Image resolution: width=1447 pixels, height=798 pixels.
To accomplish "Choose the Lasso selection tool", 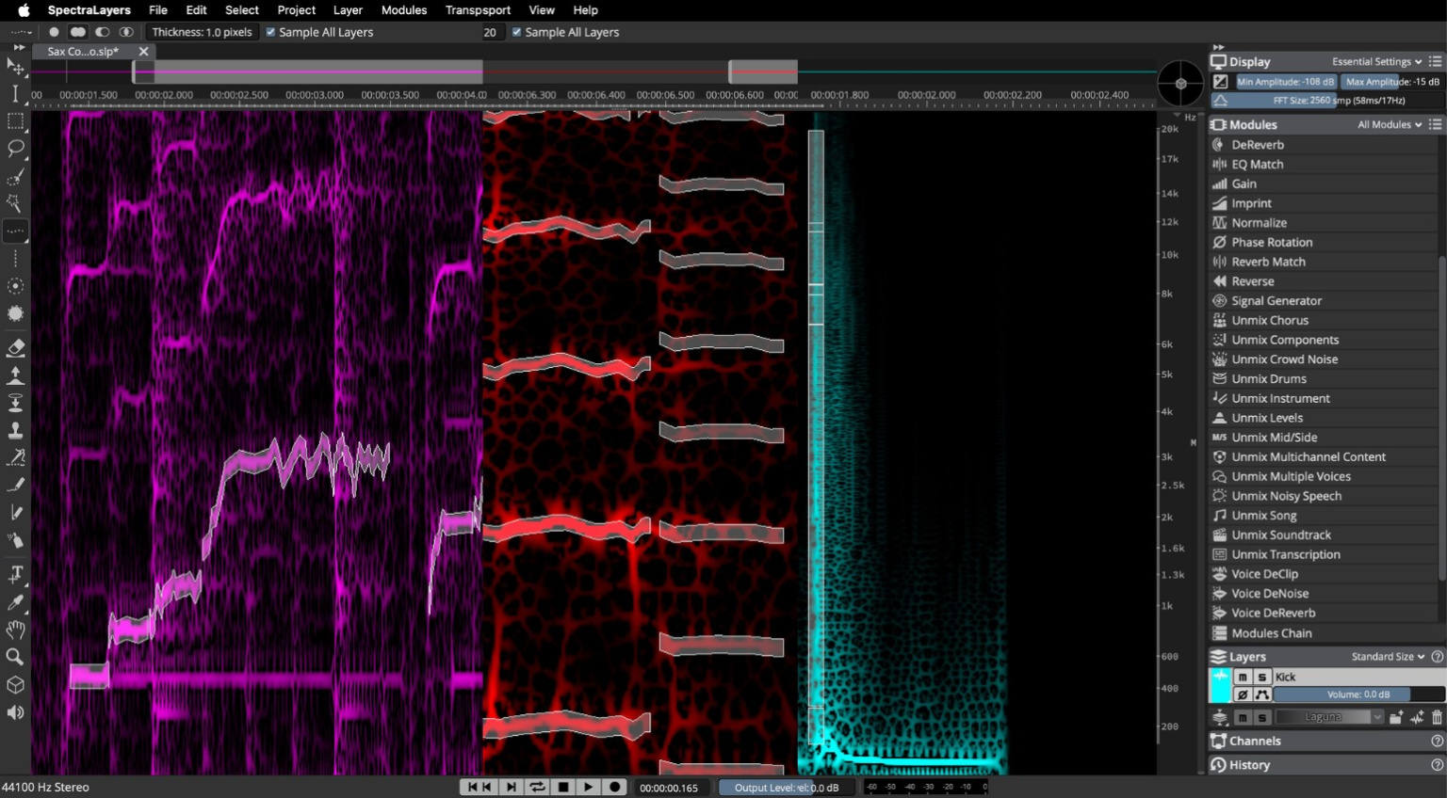I will tap(15, 149).
